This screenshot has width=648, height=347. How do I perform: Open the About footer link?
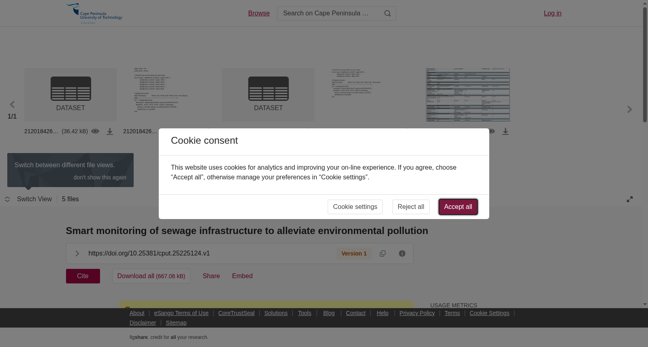coord(137,313)
